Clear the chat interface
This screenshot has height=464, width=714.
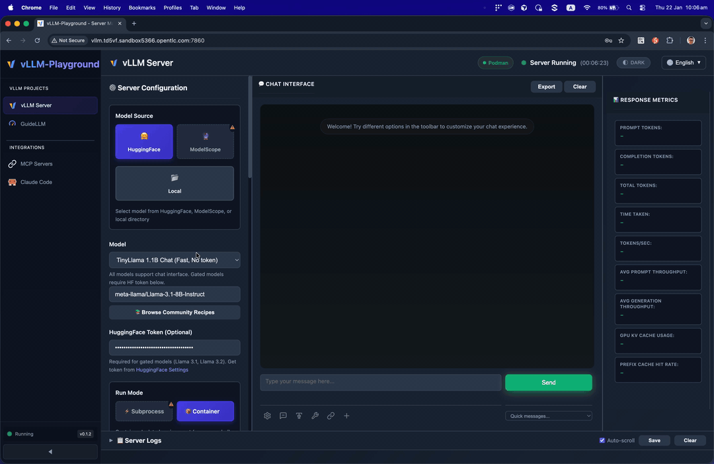(x=580, y=87)
